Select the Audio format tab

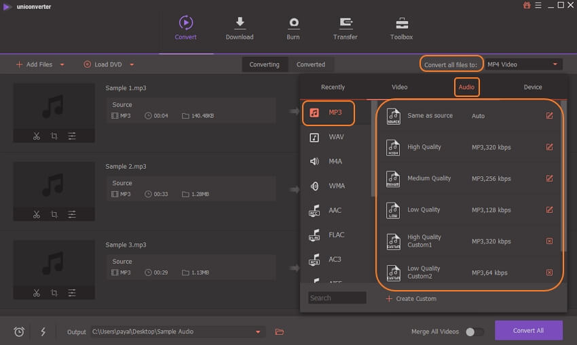[x=466, y=87]
